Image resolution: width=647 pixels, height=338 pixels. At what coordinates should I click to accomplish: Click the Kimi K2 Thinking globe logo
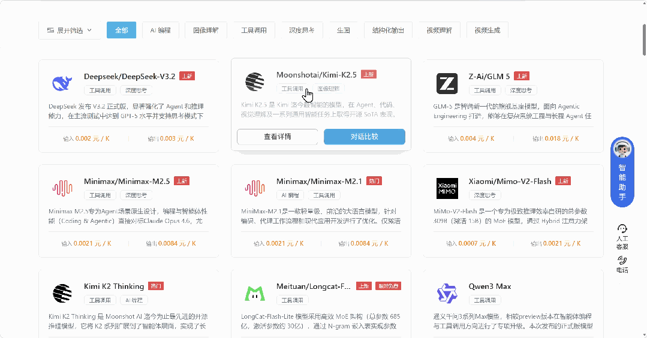click(62, 294)
